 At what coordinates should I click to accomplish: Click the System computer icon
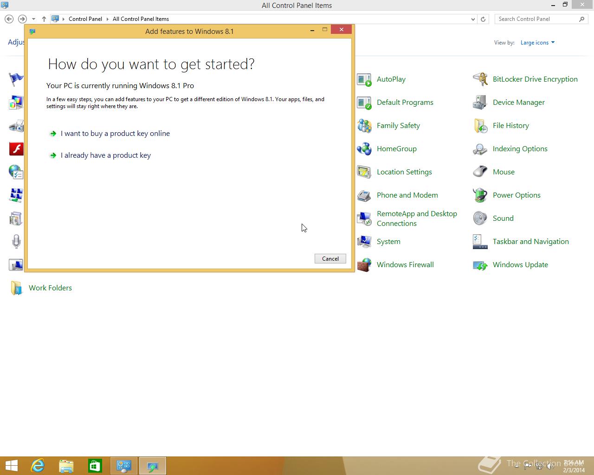364,242
